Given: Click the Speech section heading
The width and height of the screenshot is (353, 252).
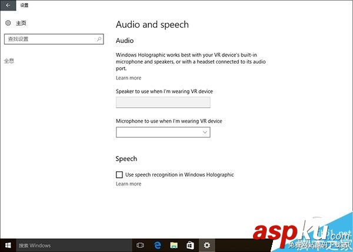Looking at the screenshot, I should click(x=126, y=159).
